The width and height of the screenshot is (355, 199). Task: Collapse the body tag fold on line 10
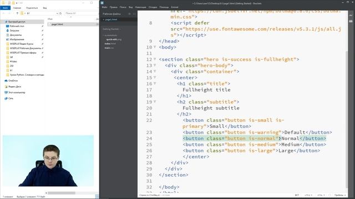point(155,47)
